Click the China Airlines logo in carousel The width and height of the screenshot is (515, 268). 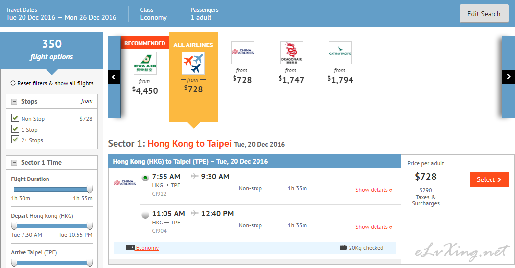242,53
